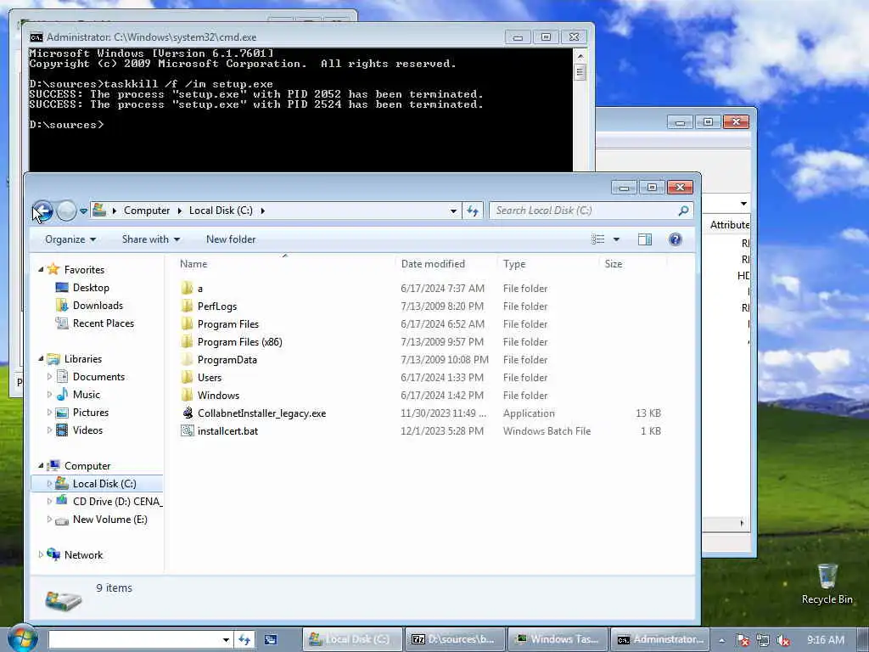Expand the Videos library arrow
Image resolution: width=869 pixels, height=652 pixels.
[49, 430]
